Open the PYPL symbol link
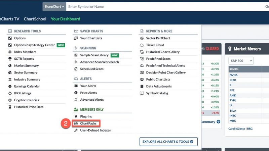The width and height of the screenshot is (269, 151). pyautogui.click(x=233, y=100)
